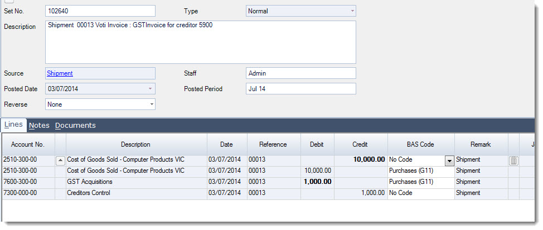Select the credit cell 10,000.00
543x230 pixels.
(361, 161)
